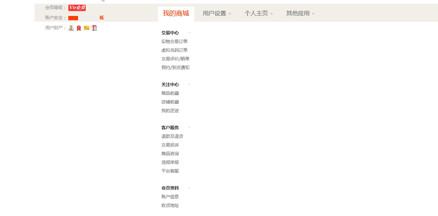This screenshot has height=216, width=438.
Task: Click the 关注中心 section heading
Action: pos(170,85)
